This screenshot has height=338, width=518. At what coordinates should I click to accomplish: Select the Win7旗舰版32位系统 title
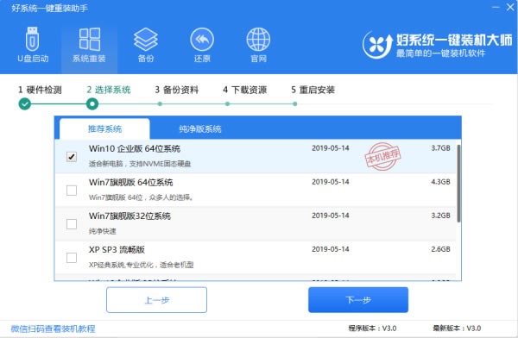[129, 216]
